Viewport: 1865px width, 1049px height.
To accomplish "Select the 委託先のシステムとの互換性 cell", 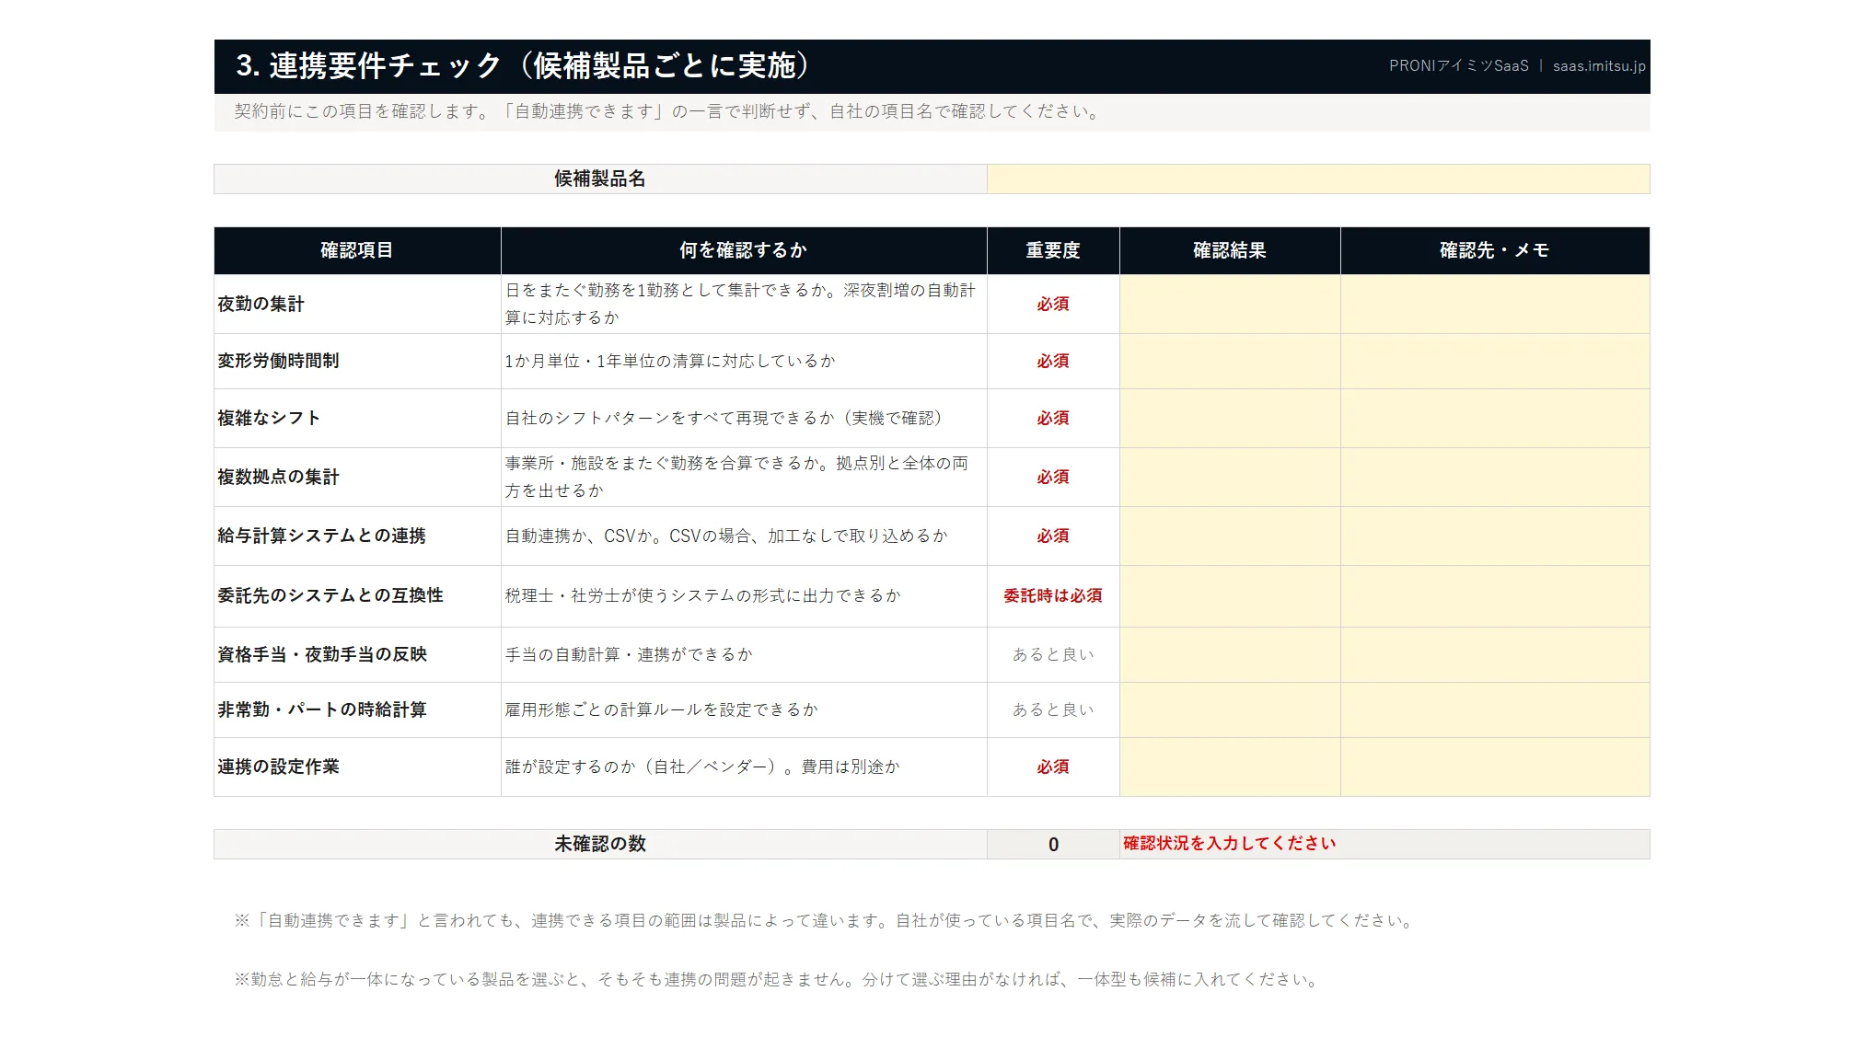I will coord(357,595).
